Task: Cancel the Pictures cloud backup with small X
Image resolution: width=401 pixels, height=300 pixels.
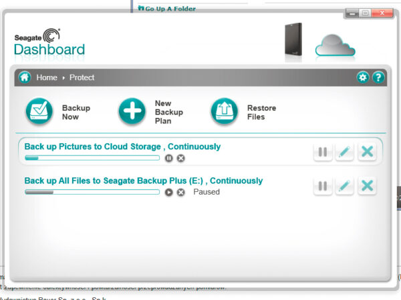Action: pos(180,158)
